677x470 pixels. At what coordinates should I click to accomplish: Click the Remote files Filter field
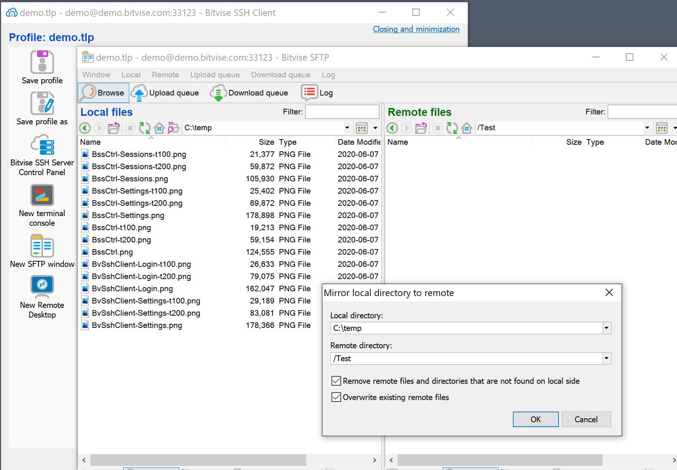[642, 112]
